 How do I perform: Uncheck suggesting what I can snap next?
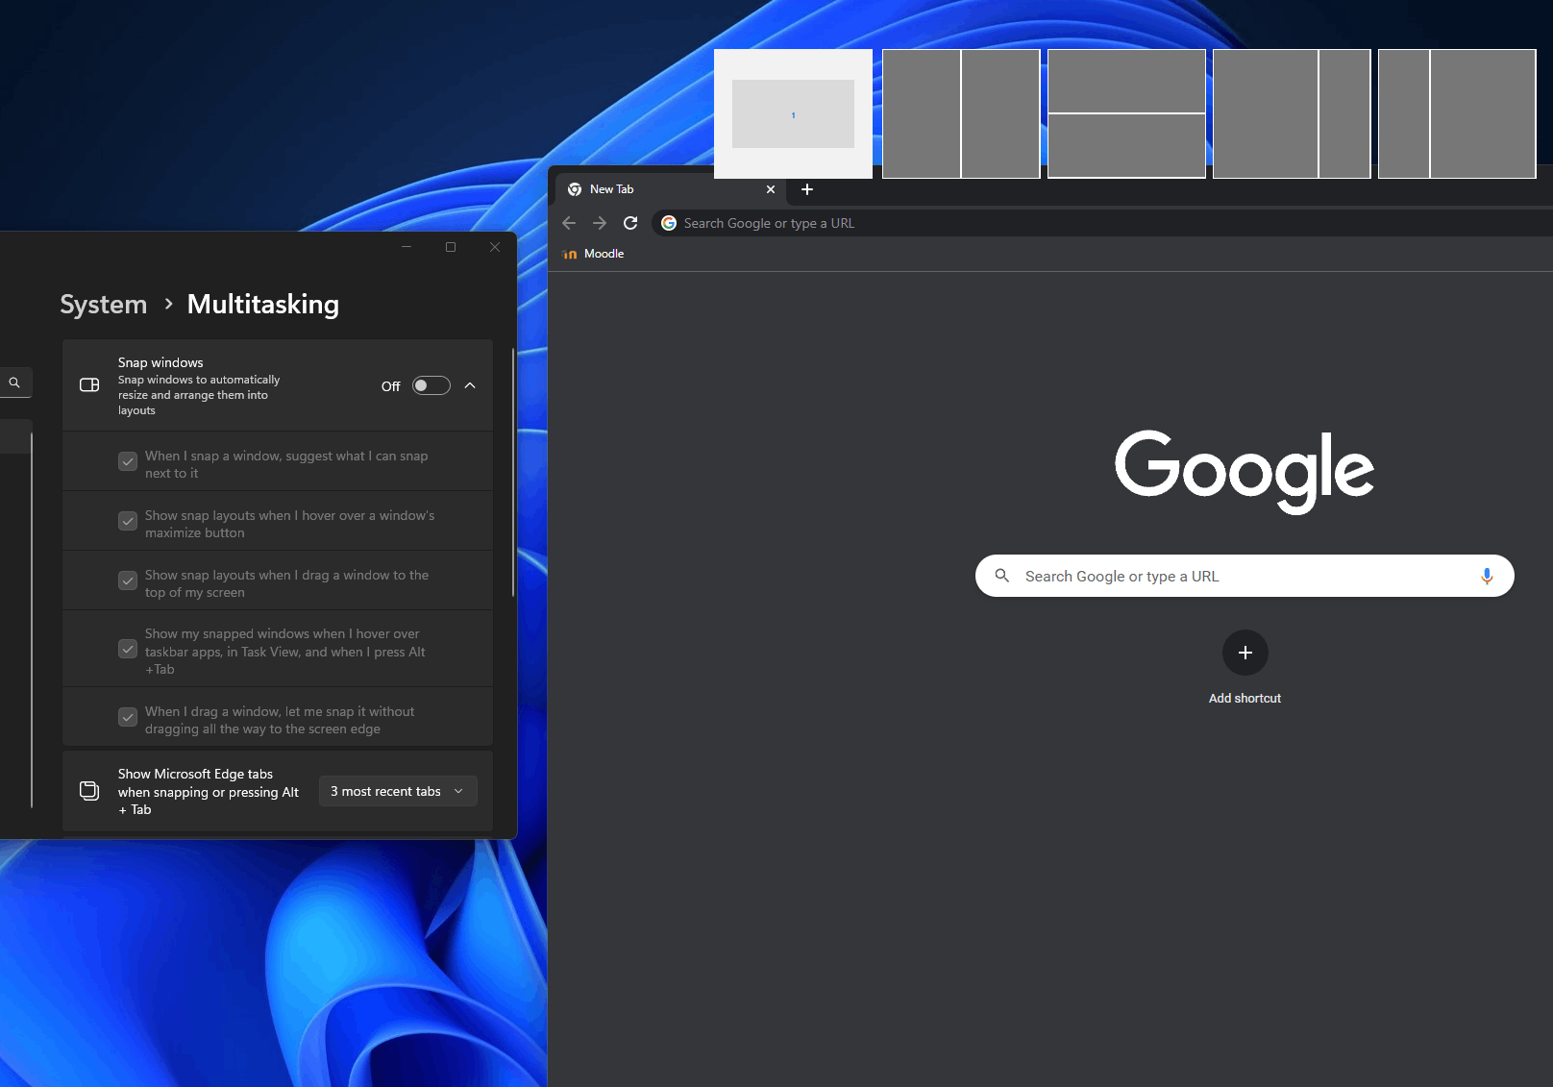point(127,461)
